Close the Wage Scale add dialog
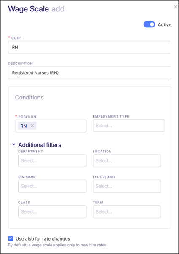 pyautogui.click(x=176, y=7)
